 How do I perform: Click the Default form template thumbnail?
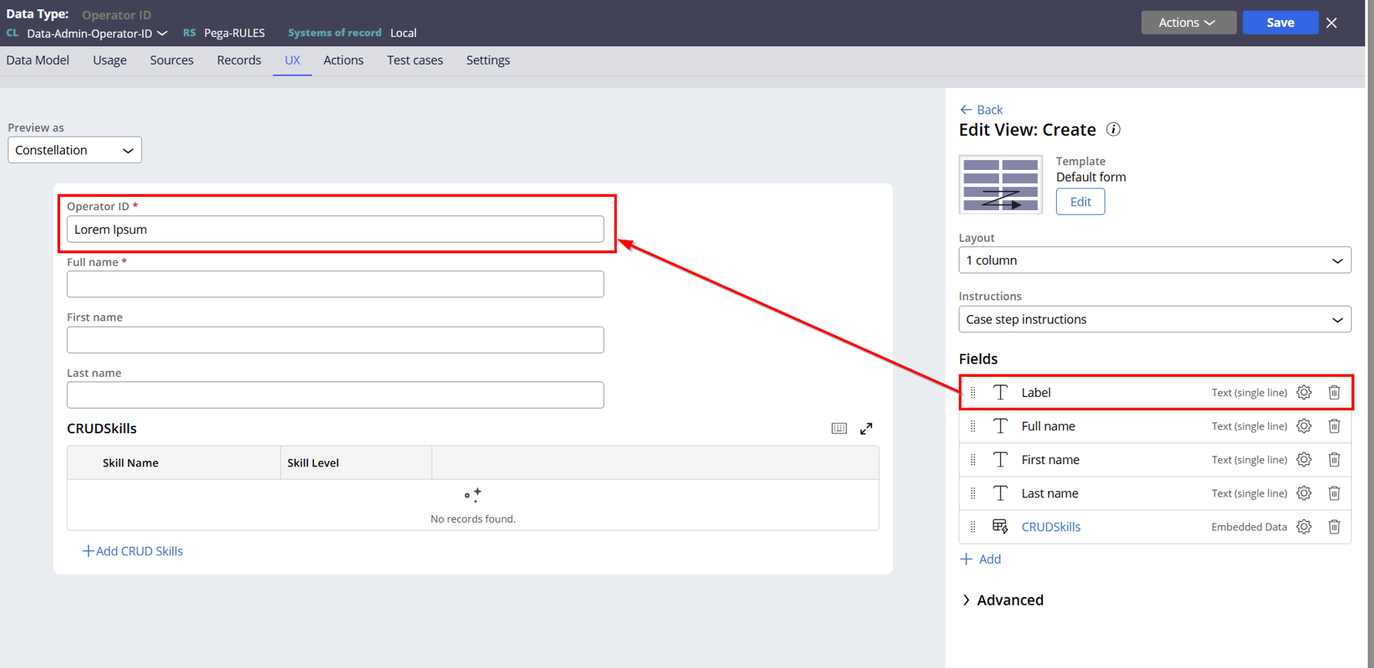click(1000, 185)
